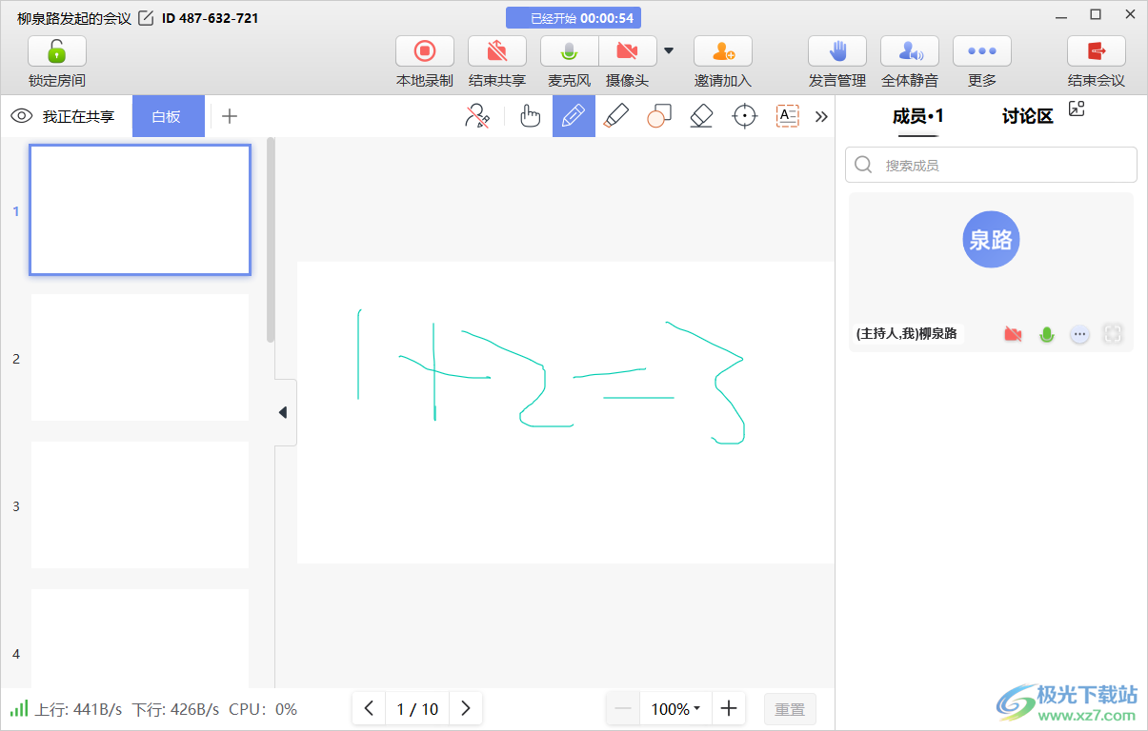Select whiteboard page 4 thumbnail
Screen dimensions: 1148x731
tap(140, 639)
